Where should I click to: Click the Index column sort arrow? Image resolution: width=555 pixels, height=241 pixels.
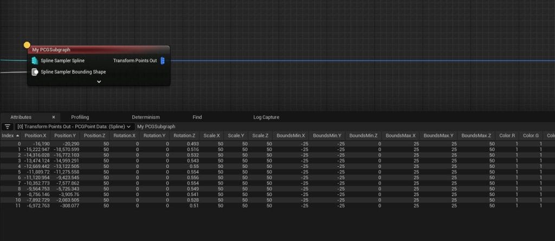click(18, 135)
